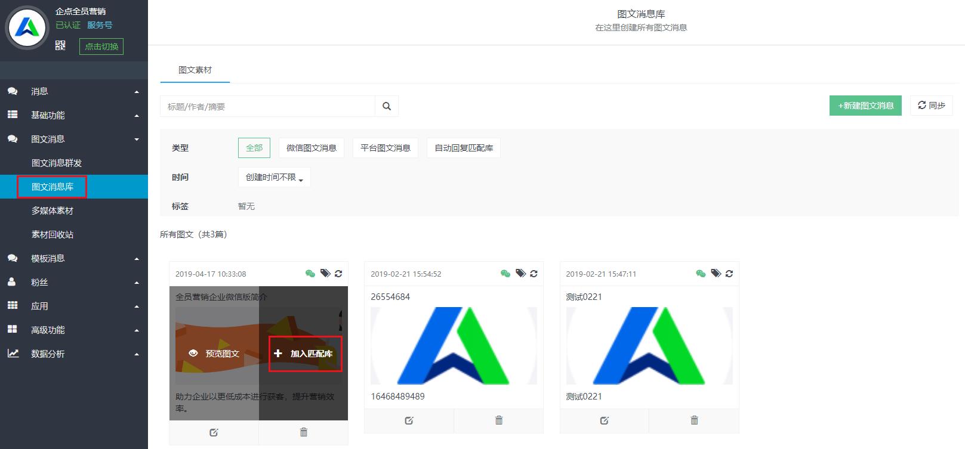Open the 图文素材 tab

point(195,70)
